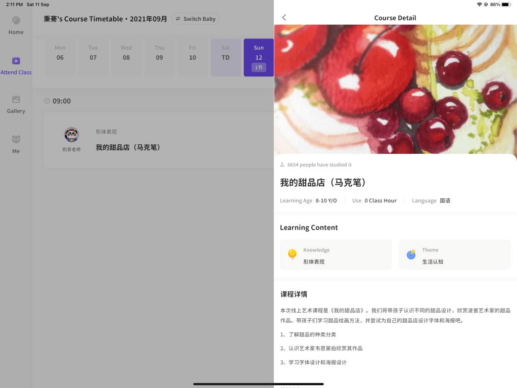Open the Home sidebar icon

tap(16, 21)
